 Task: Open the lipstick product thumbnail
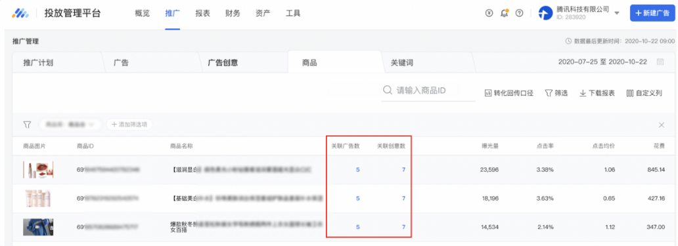(38, 170)
